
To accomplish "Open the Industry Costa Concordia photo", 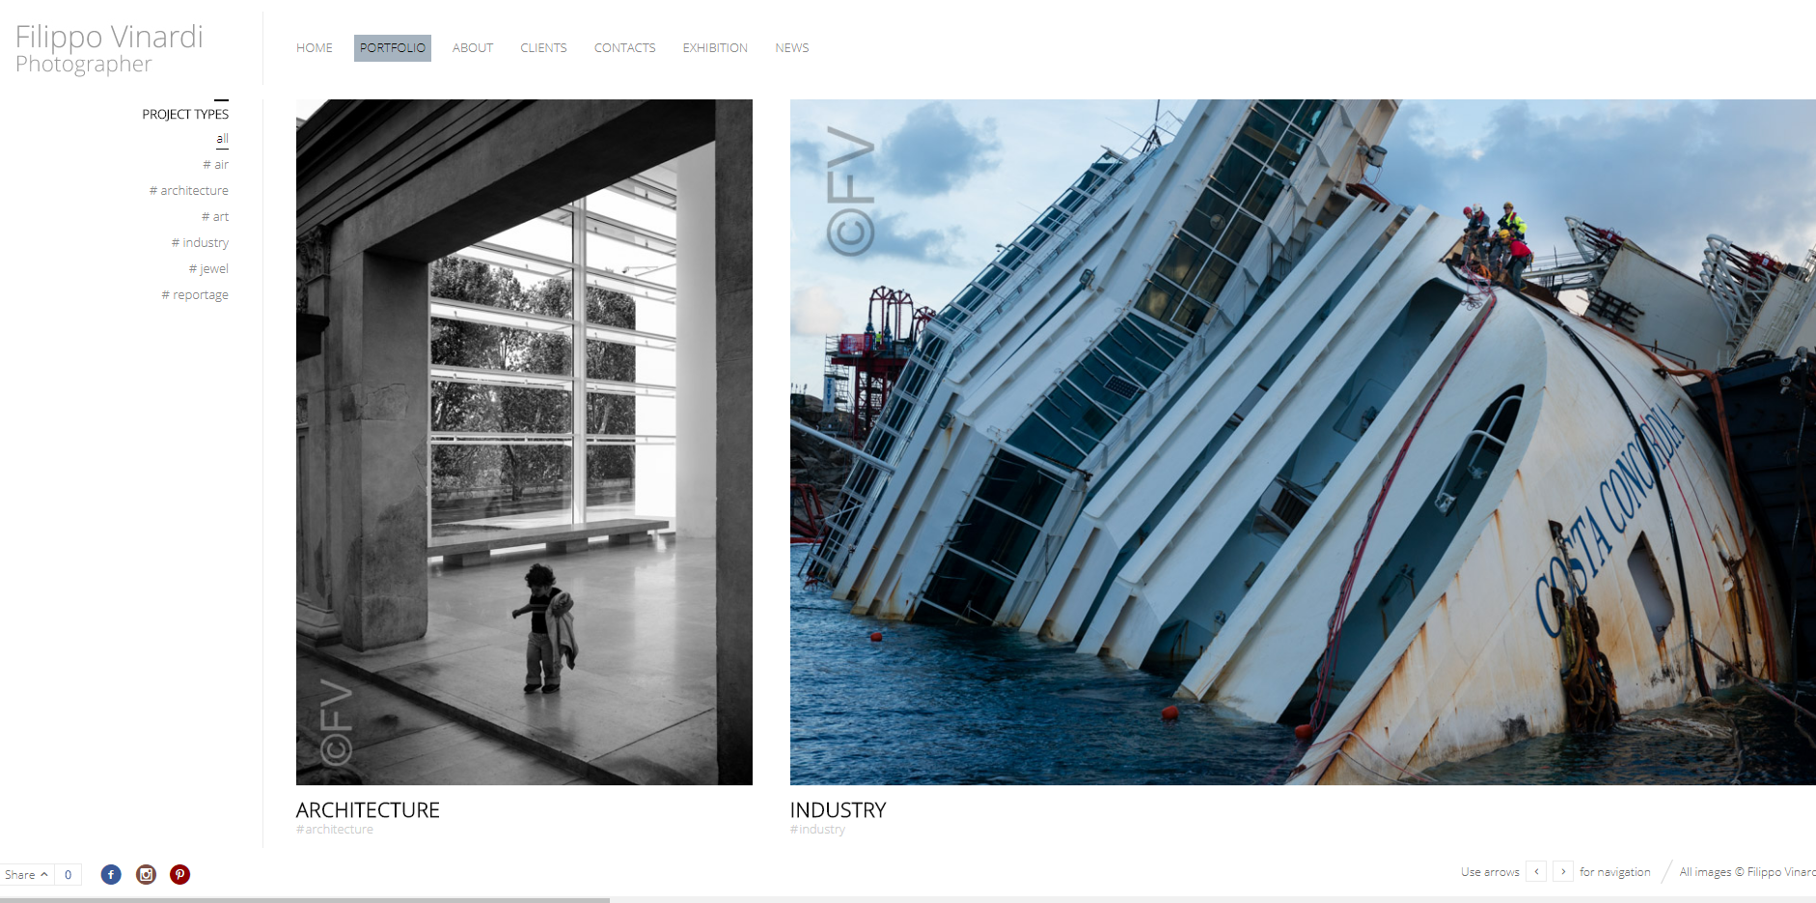I will [1303, 442].
